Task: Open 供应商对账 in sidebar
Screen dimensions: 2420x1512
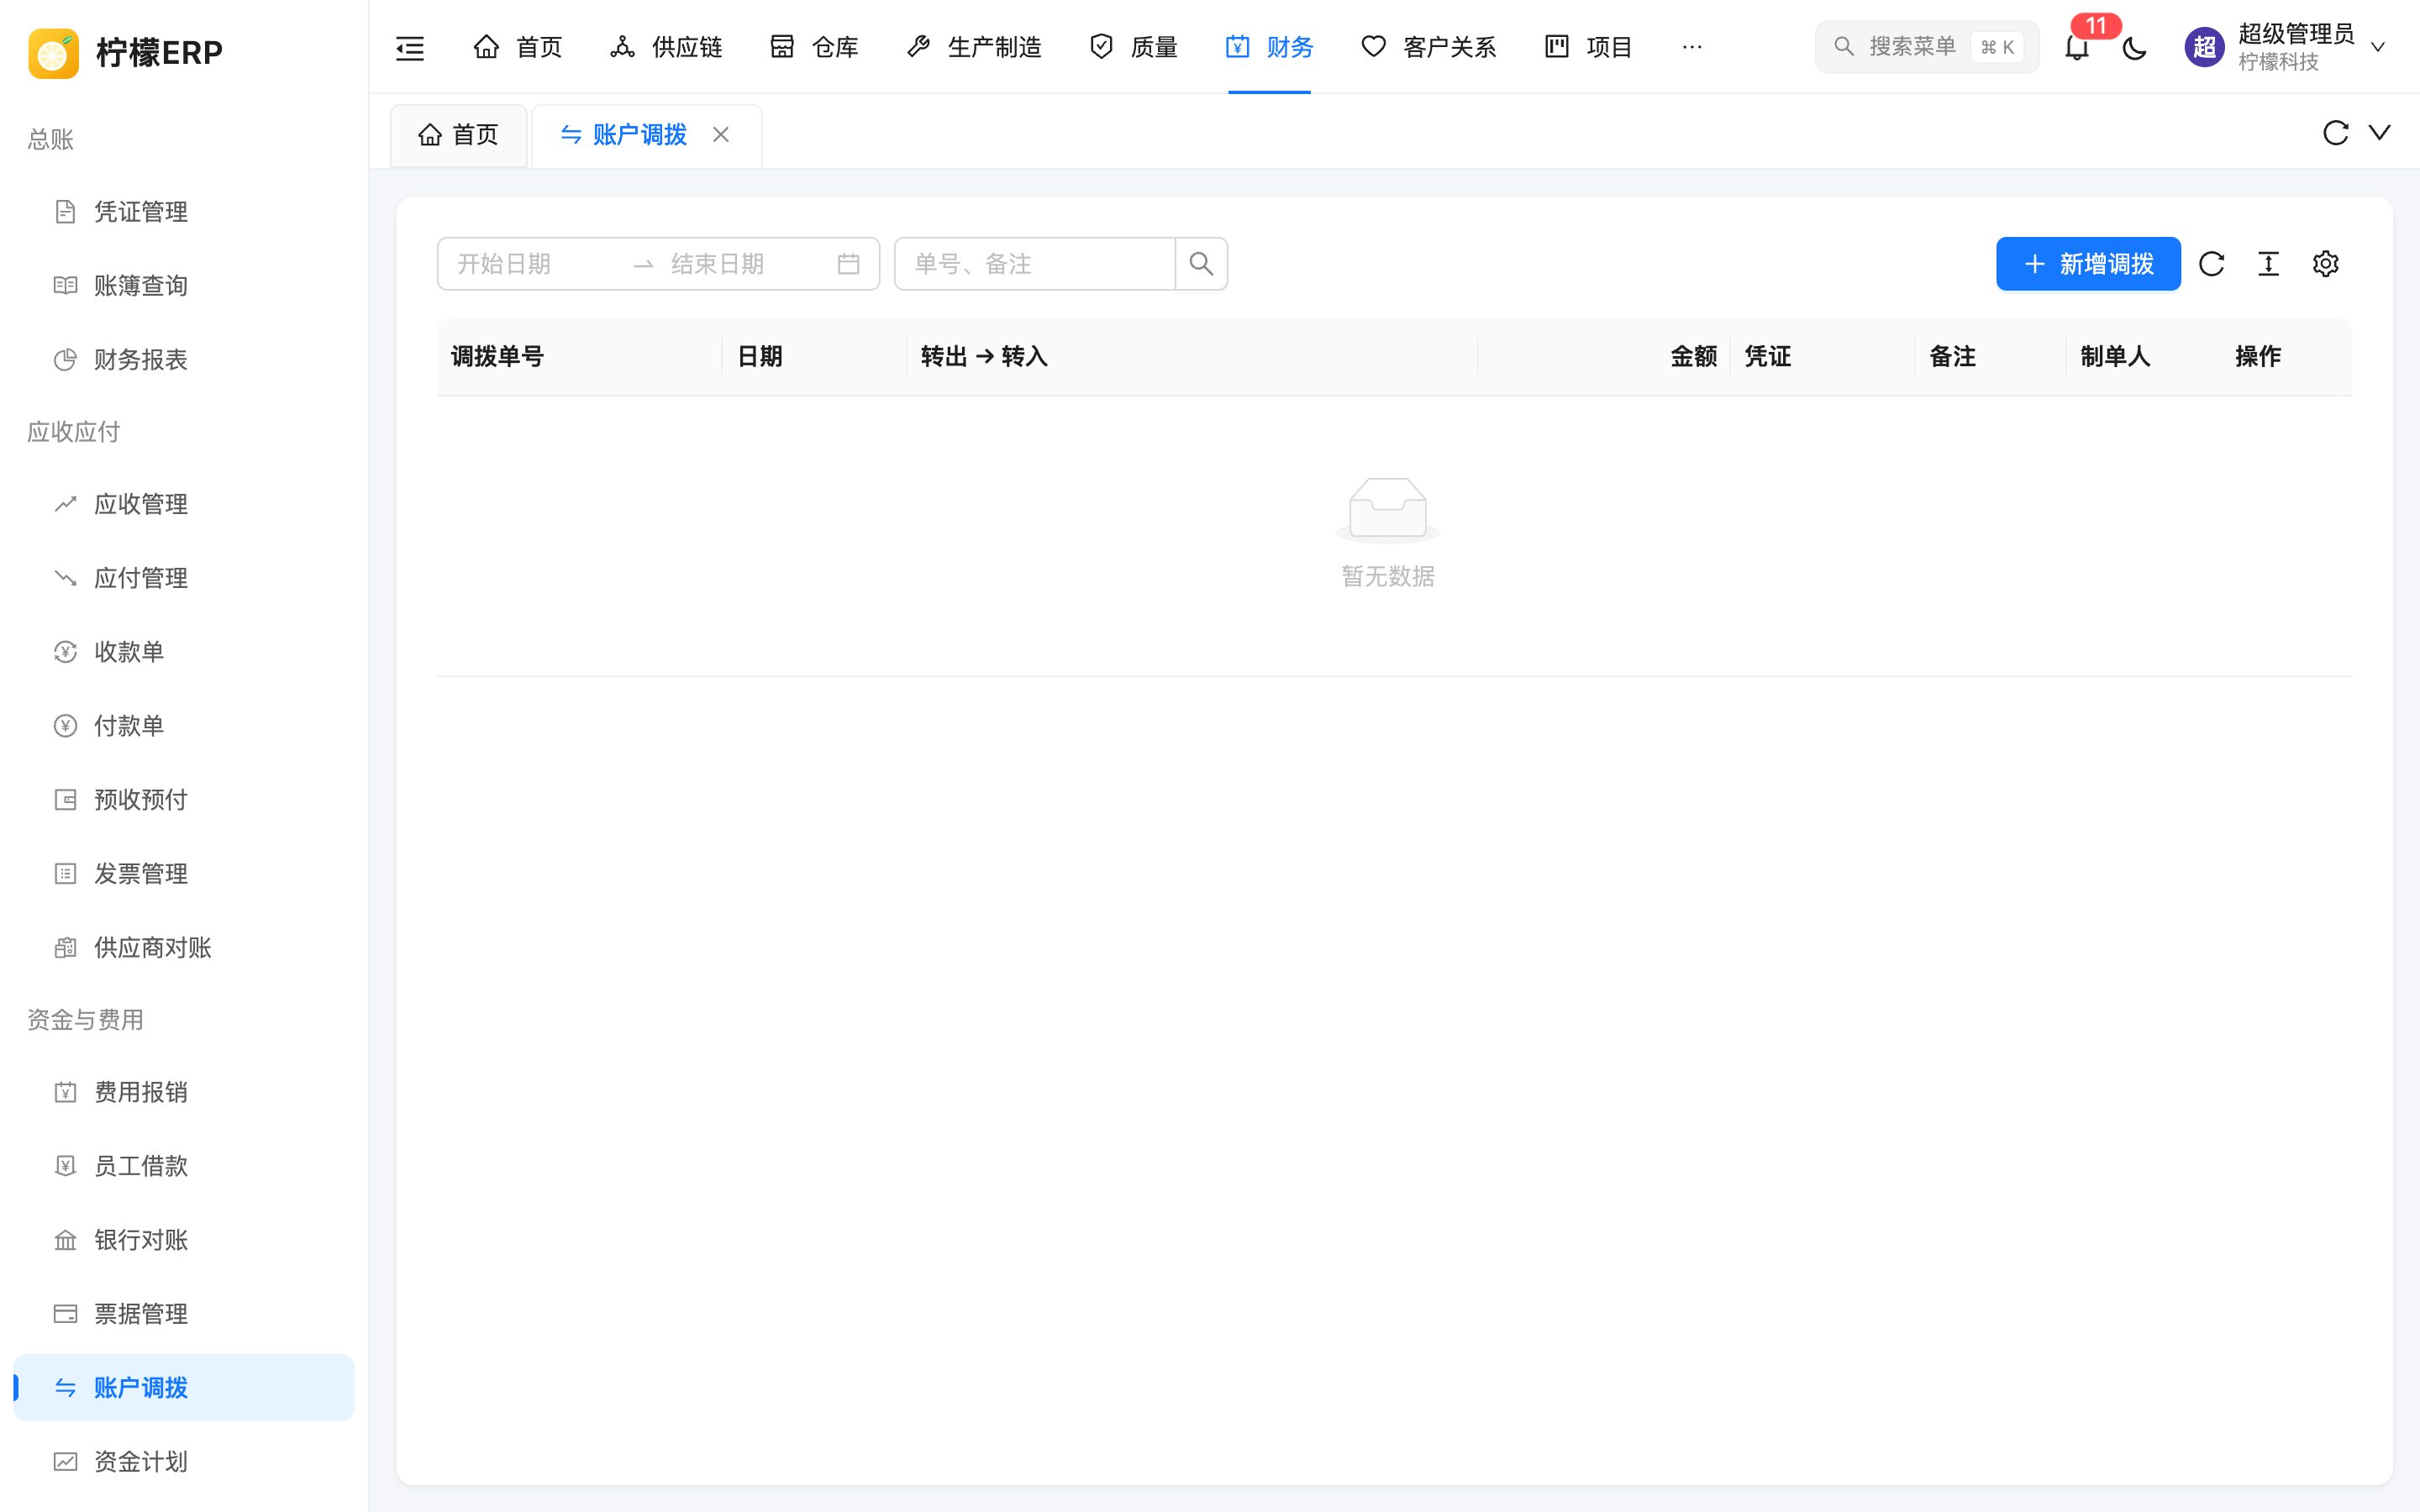Action: click(184, 948)
